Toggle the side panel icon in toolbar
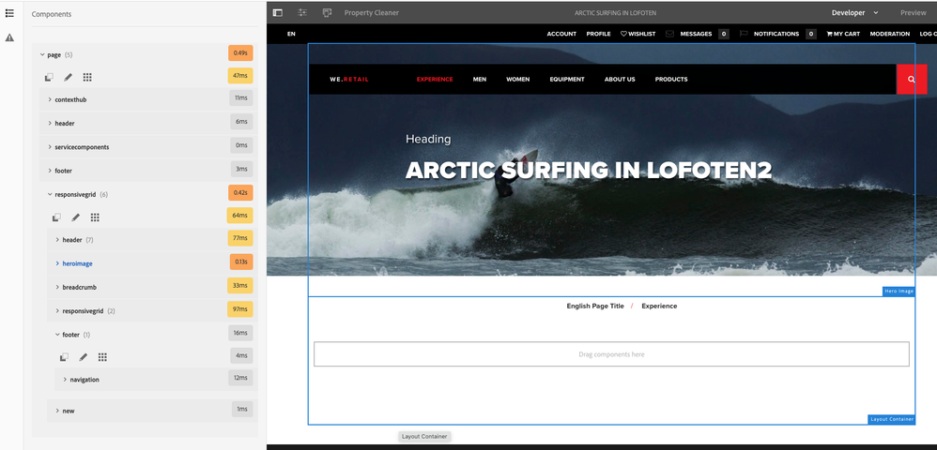937x450 pixels. coord(278,13)
